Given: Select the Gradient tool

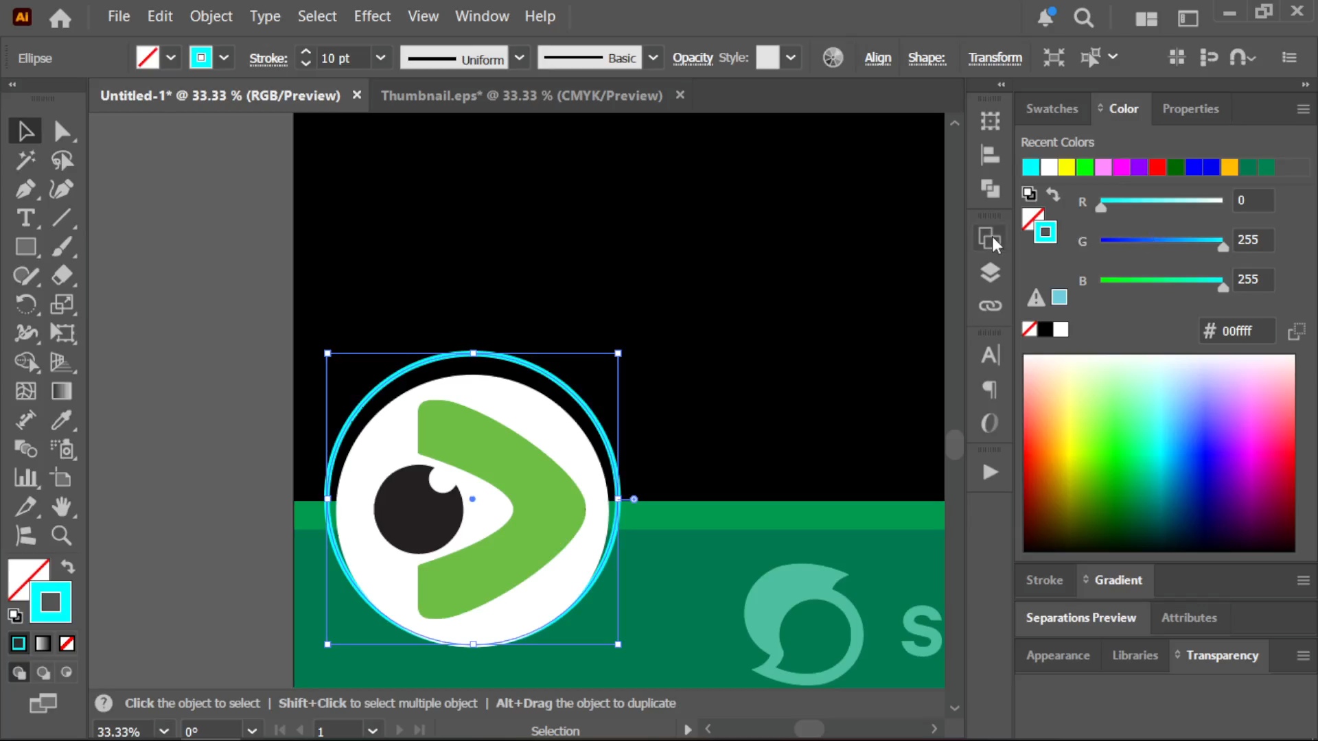Looking at the screenshot, I should (62, 391).
